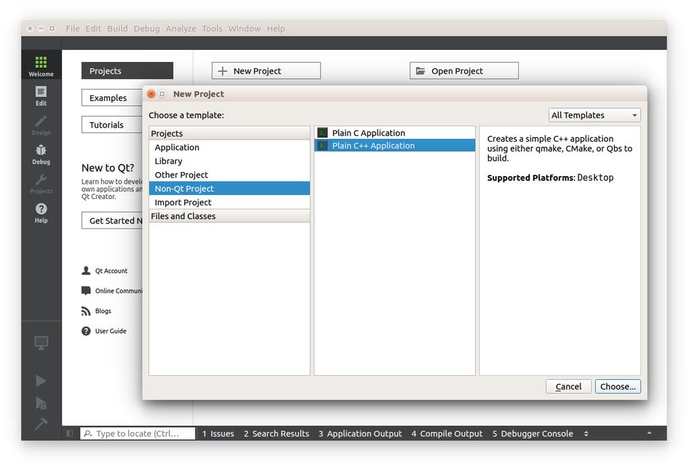The width and height of the screenshot is (691, 467).
Task: Select Application in template categories
Action: [229, 147]
